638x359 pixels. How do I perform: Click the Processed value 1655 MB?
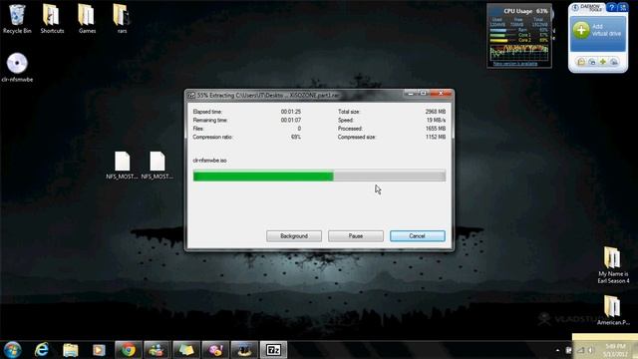coord(436,129)
